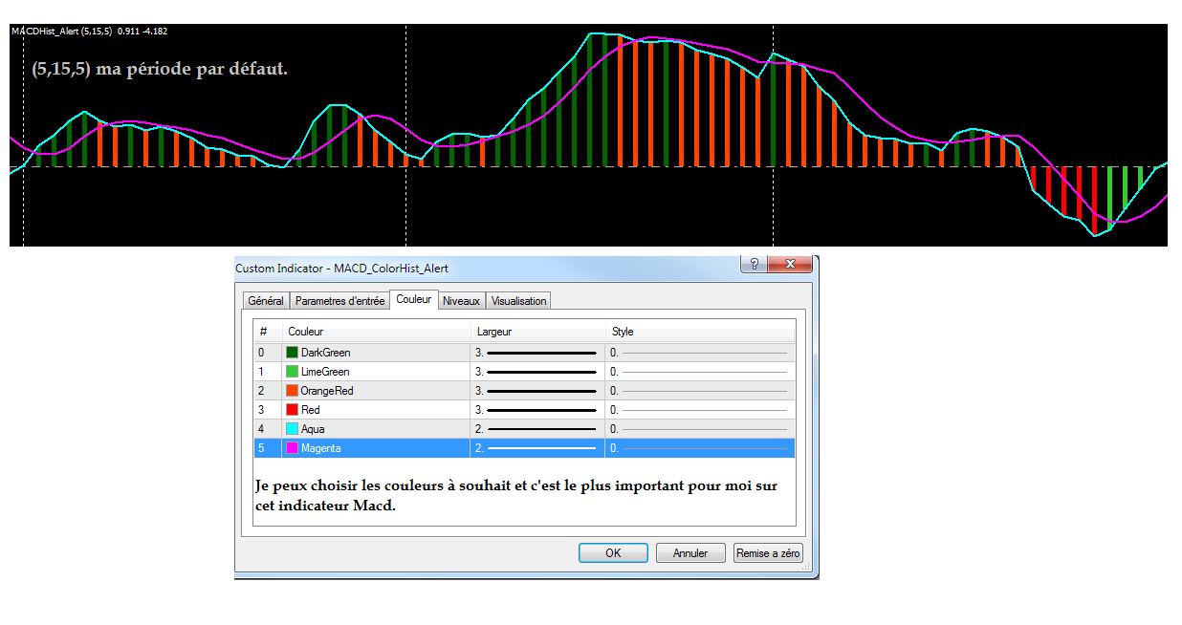Close the Custom Indicator dialog
Image resolution: width=1182 pixels, height=625 pixels.
[790, 265]
